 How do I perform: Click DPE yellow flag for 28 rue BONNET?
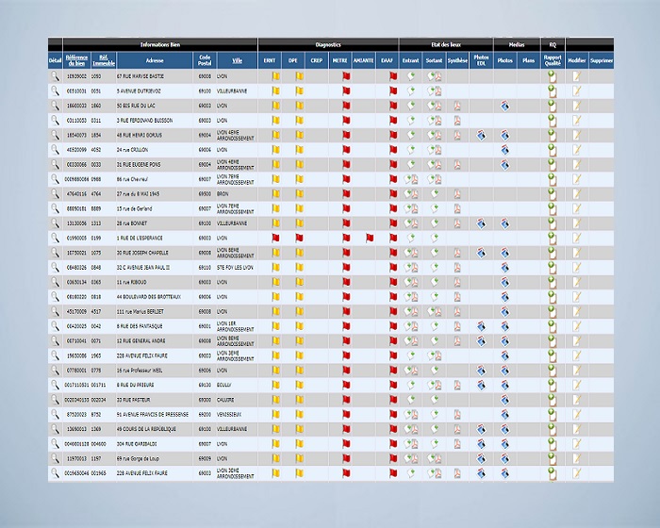pos(299,223)
